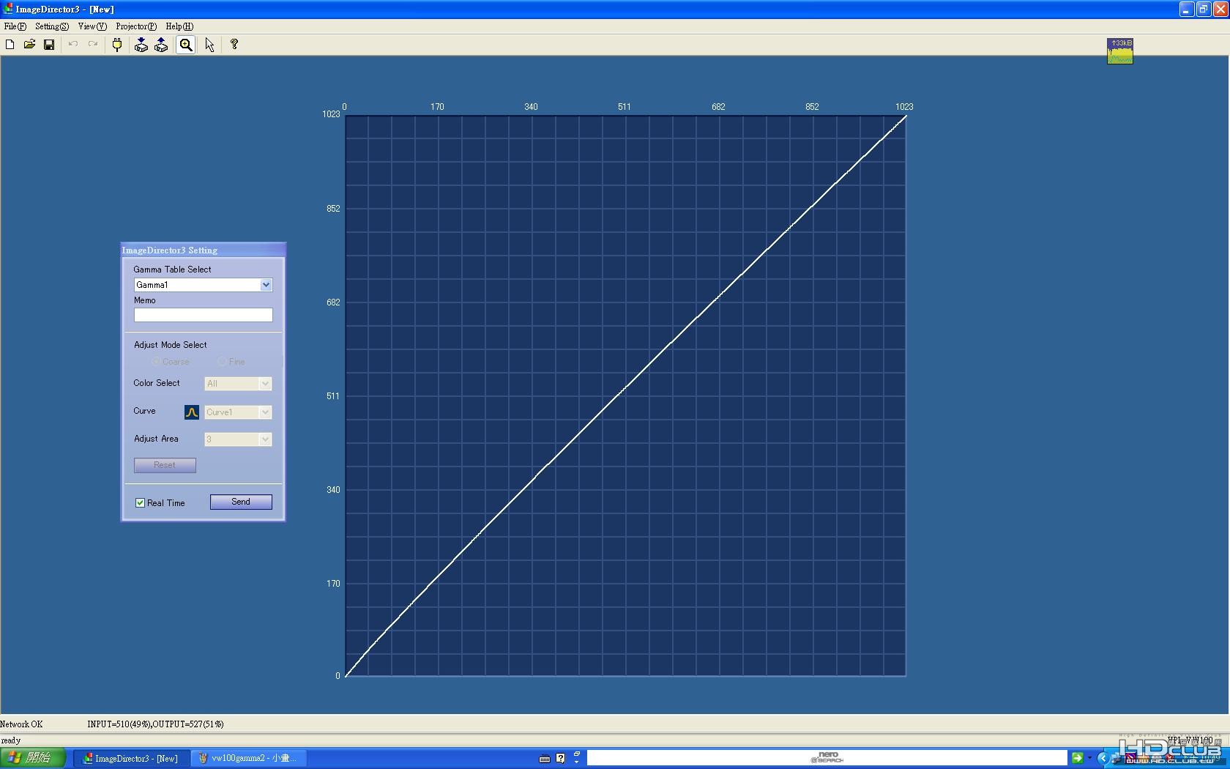Select the arrow pointer tool

point(209,45)
